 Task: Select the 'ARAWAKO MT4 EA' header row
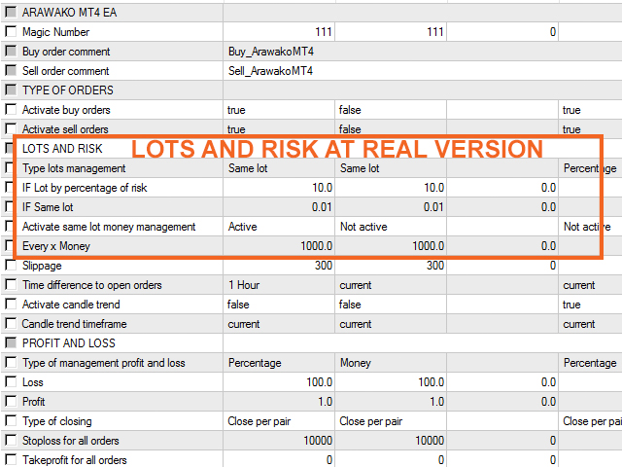[69, 13]
